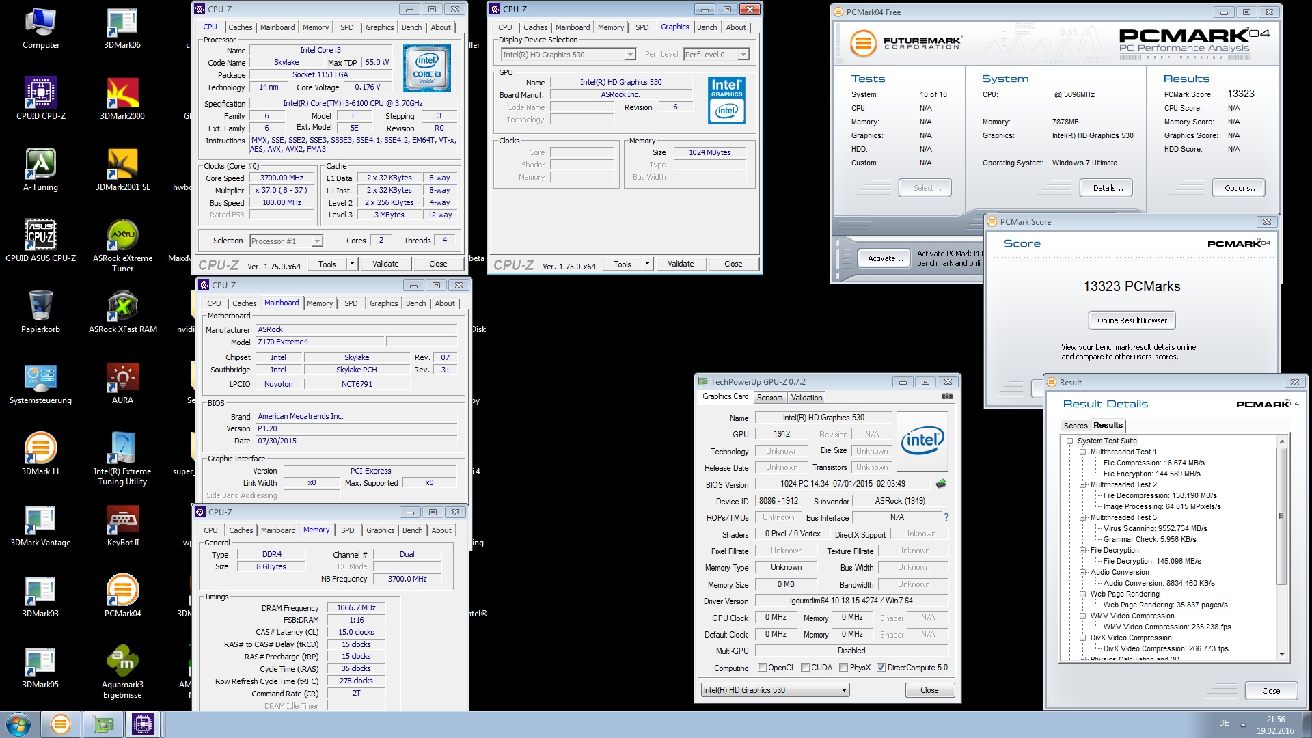Open Display Device Selection dropdown

pyautogui.click(x=569, y=55)
